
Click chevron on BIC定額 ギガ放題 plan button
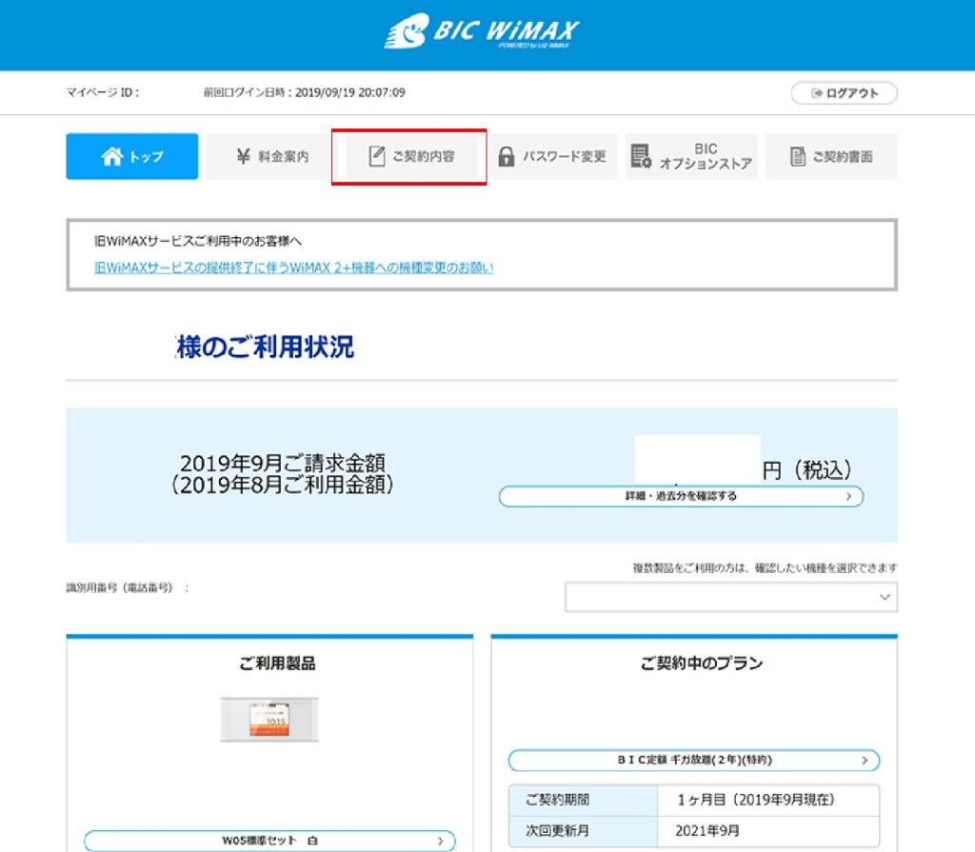(x=865, y=760)
